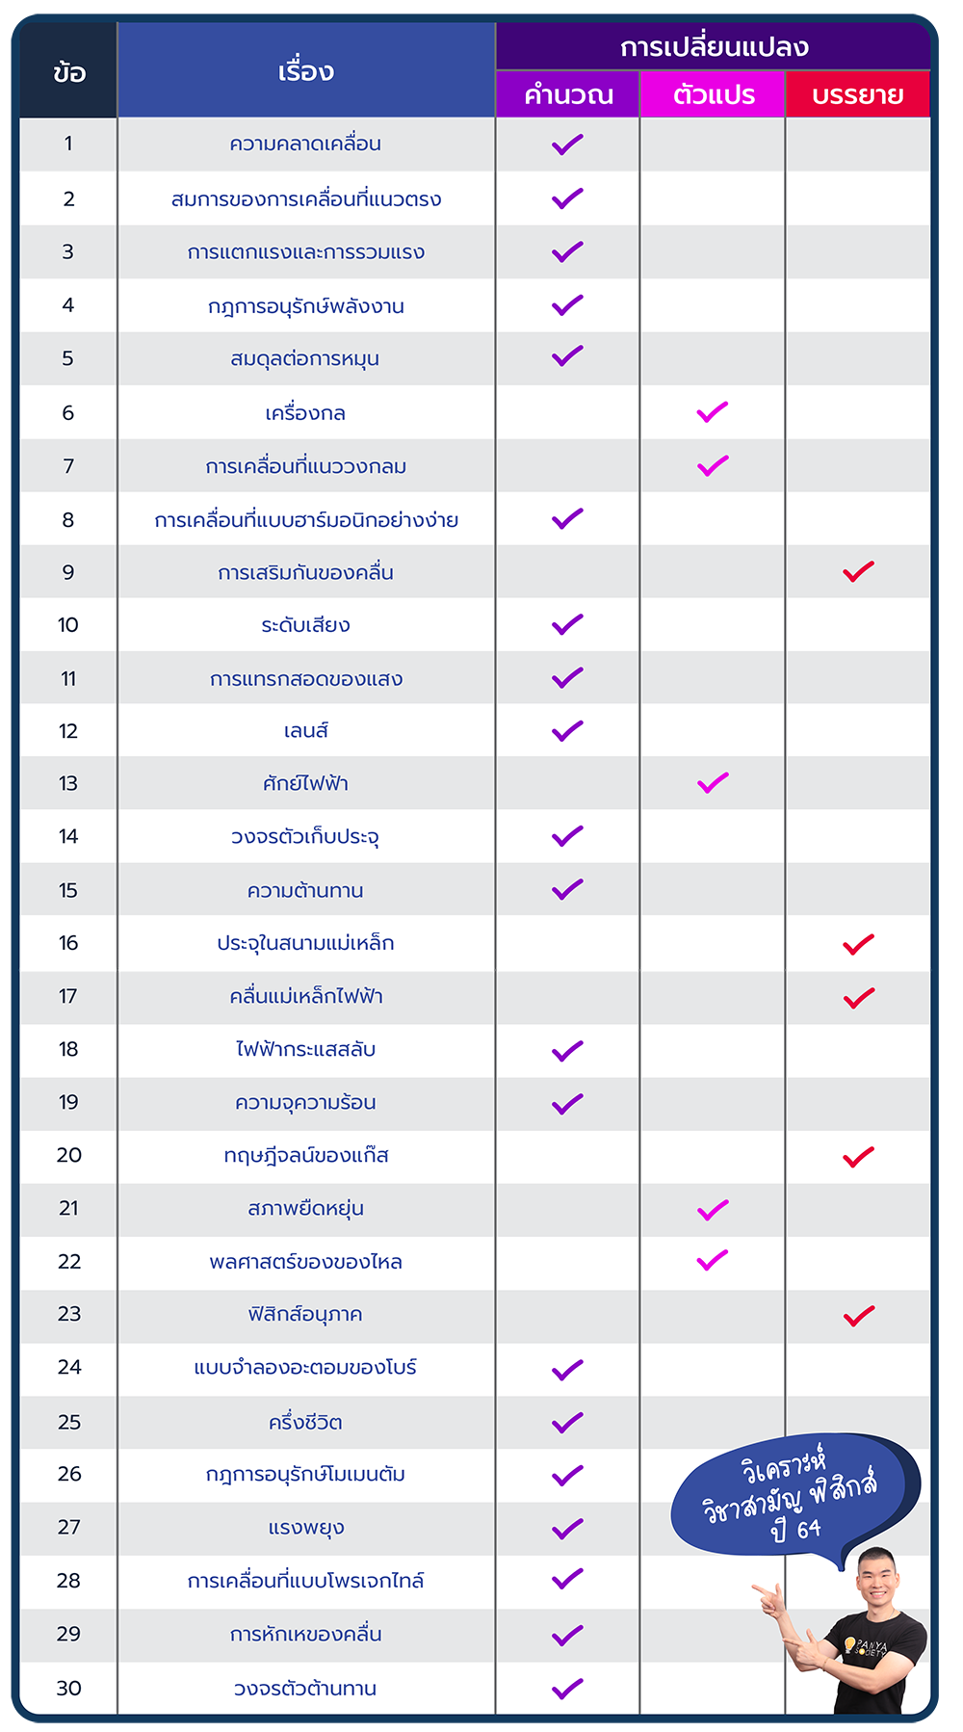The height and width of the screenshot is (1732, 963).
Task: Select the checkmark for ระดับเสียง row
Action: point(567,624)
